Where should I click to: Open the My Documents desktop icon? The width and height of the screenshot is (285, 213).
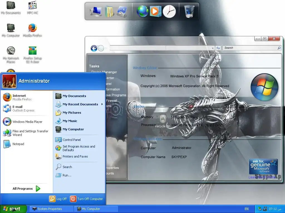click(11, 7)
